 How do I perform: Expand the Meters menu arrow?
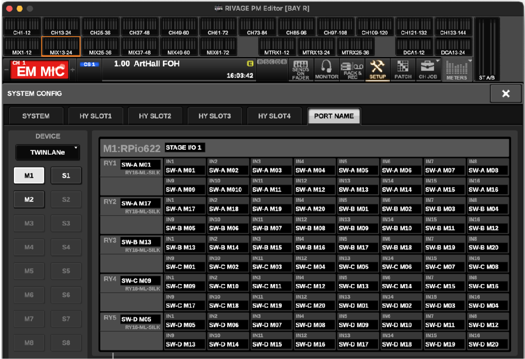coord(470,61)
